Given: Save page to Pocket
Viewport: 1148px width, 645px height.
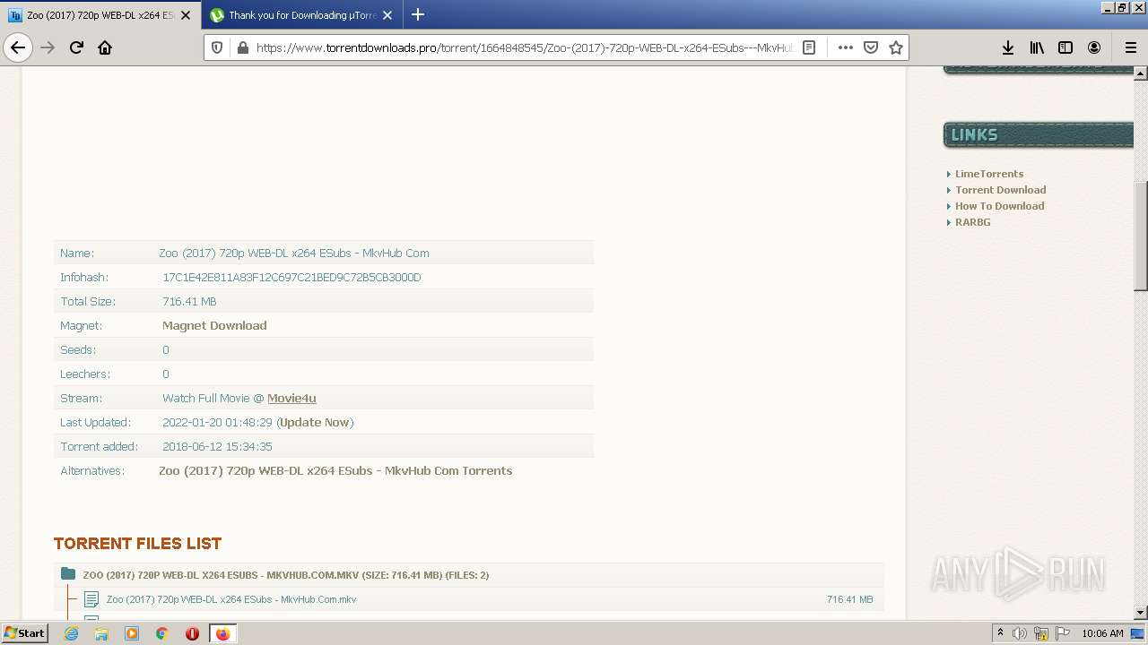Looking at the screenshot, I should click(x=870, y=47).
